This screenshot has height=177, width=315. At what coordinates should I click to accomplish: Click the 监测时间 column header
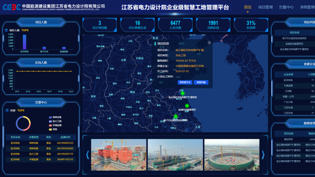point(65,137)
